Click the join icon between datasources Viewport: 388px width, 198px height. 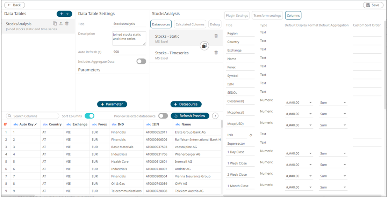click(x=204, y=46)
